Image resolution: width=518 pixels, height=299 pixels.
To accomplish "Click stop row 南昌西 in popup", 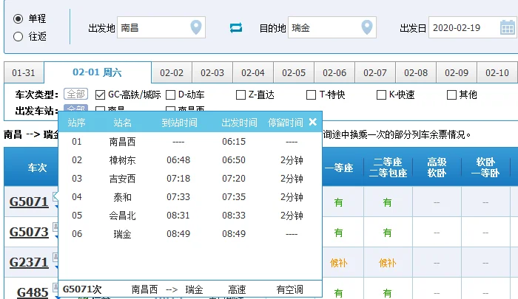I will click(x=190, y=142).
